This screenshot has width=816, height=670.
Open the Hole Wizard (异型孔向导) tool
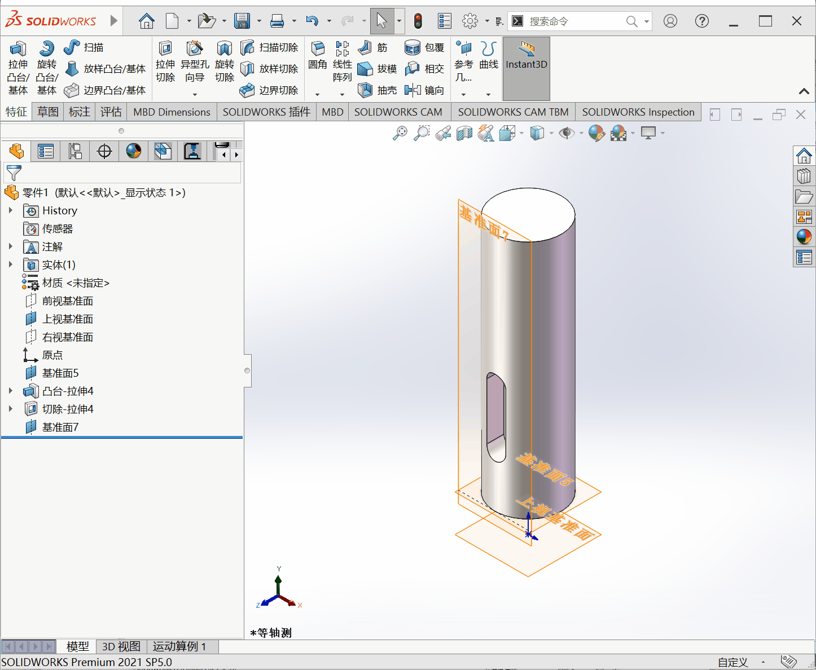[195, 62]
